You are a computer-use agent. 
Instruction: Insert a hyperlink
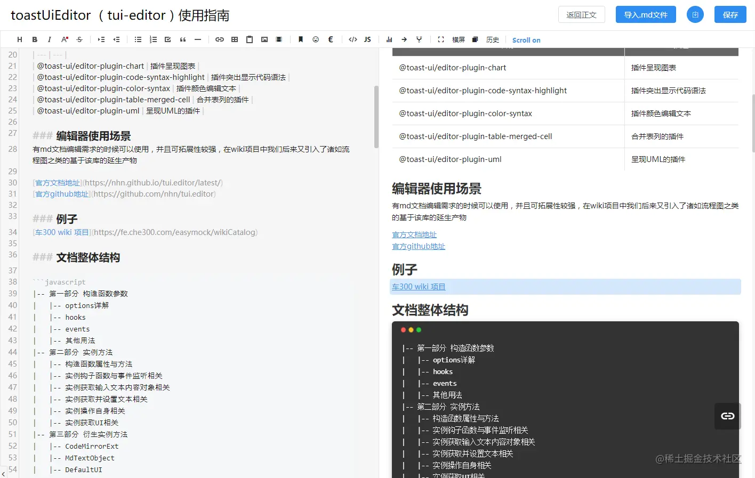[x=219, y=39]
